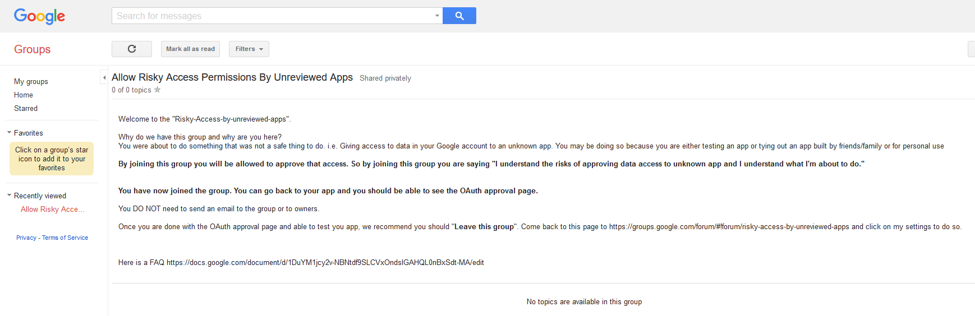The height and width of the screenshot is (316, 975).
Task: Click the blue magnifier search button
Action: pos(459,16)
